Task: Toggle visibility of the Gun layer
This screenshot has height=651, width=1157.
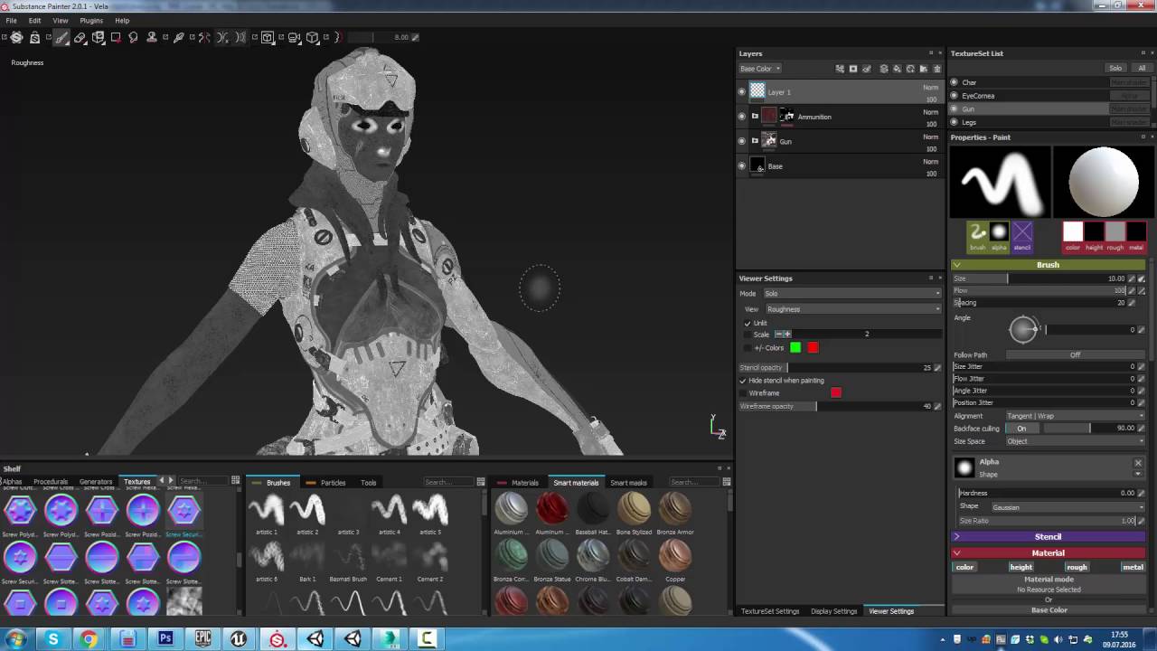Action: tap(742, 141)
